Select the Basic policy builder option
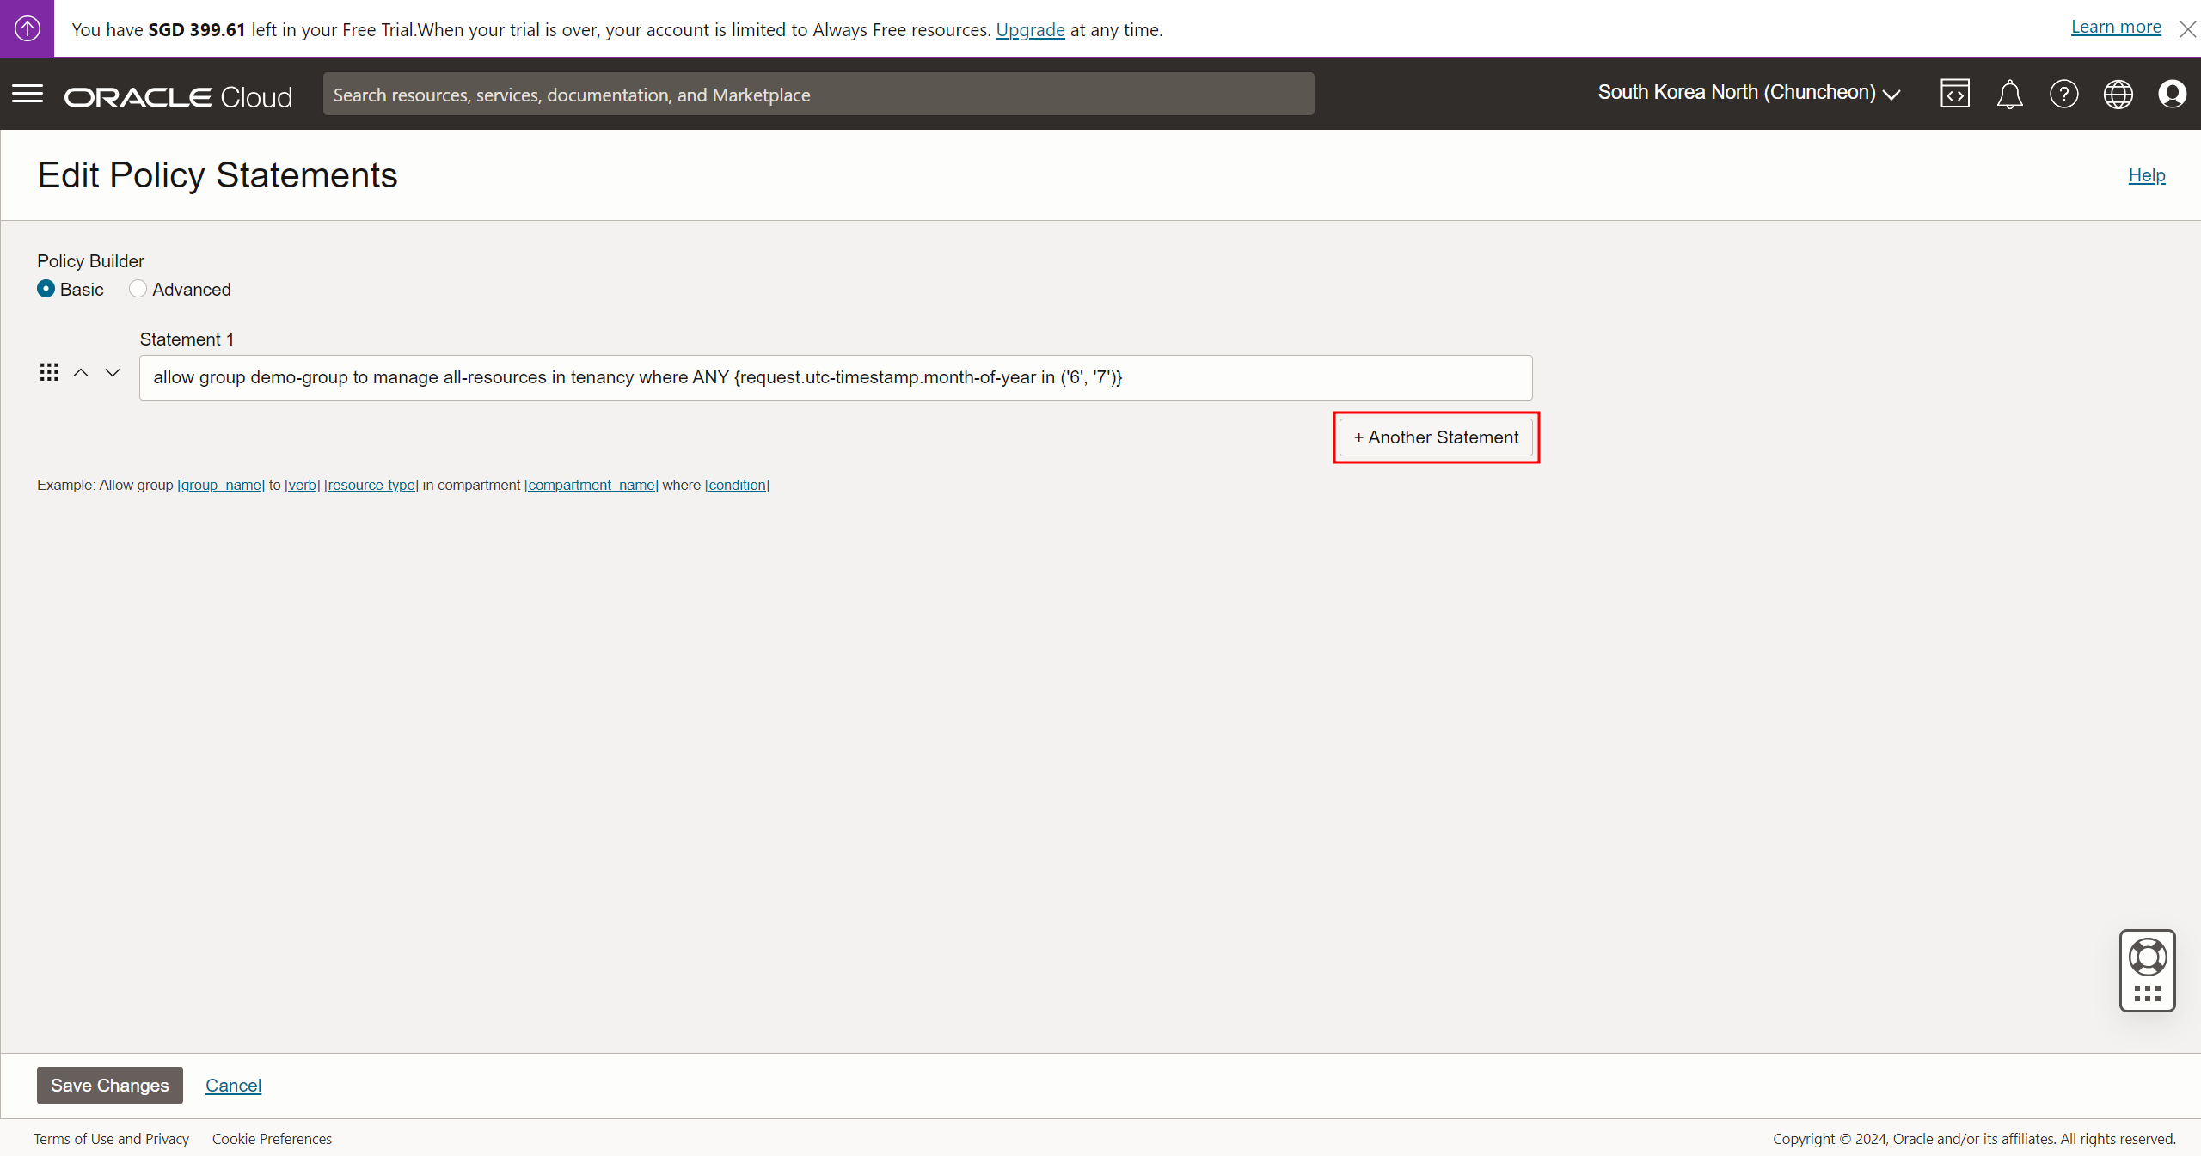2201x1156 pixels. click(x=46, y=289)
